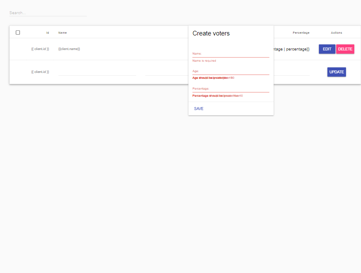Click the 'Name is required' error message

tap(204, 61)
